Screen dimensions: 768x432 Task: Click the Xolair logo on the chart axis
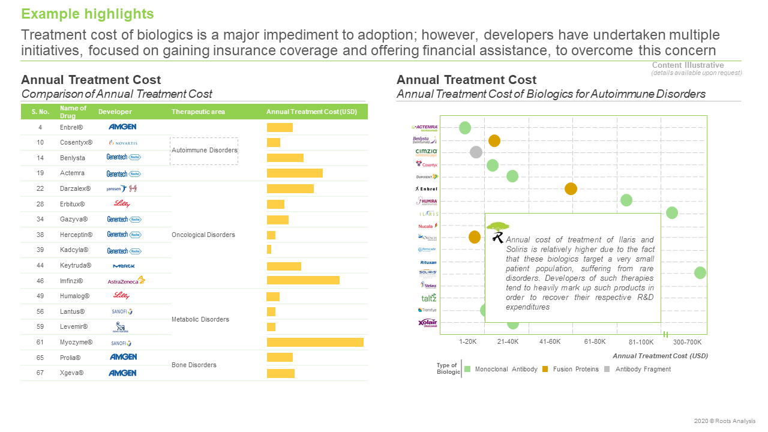pos(428,323)
